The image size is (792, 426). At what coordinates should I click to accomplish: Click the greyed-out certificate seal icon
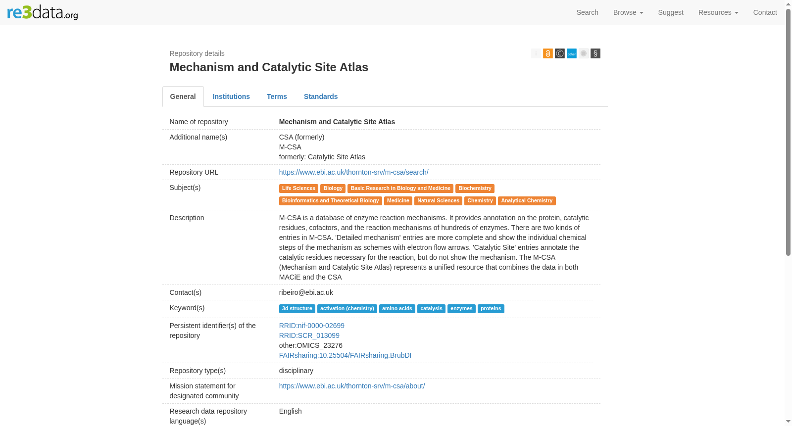point(584,53)
